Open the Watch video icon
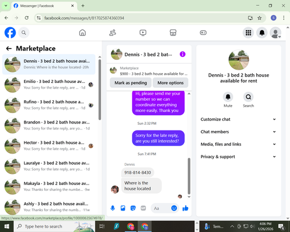 tap(143, 32)
